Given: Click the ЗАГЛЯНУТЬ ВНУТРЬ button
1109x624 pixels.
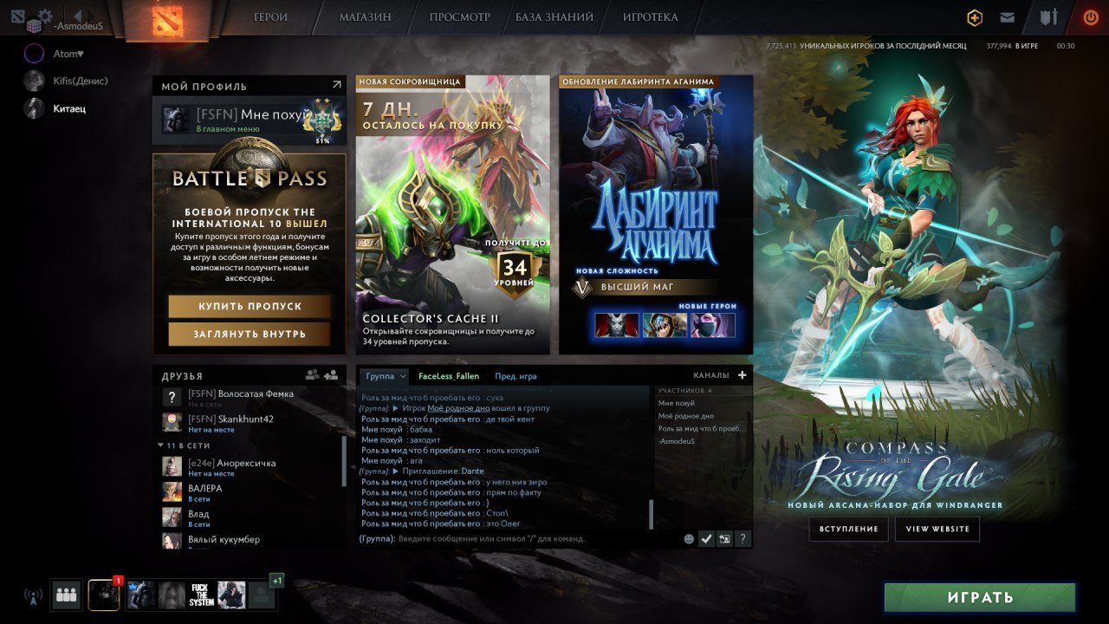Looking at the screenshot, I should (x=250, y=335).
